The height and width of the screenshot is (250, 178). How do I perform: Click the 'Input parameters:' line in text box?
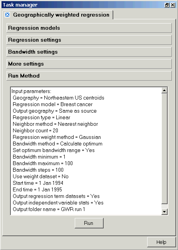(x=31, y=91)
